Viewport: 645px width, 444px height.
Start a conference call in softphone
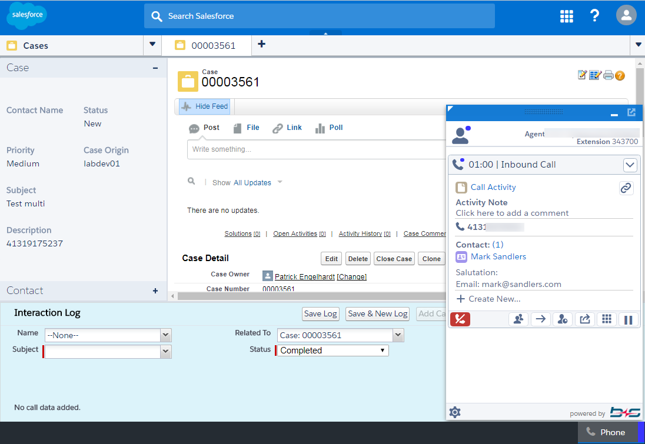pos(518,319)
